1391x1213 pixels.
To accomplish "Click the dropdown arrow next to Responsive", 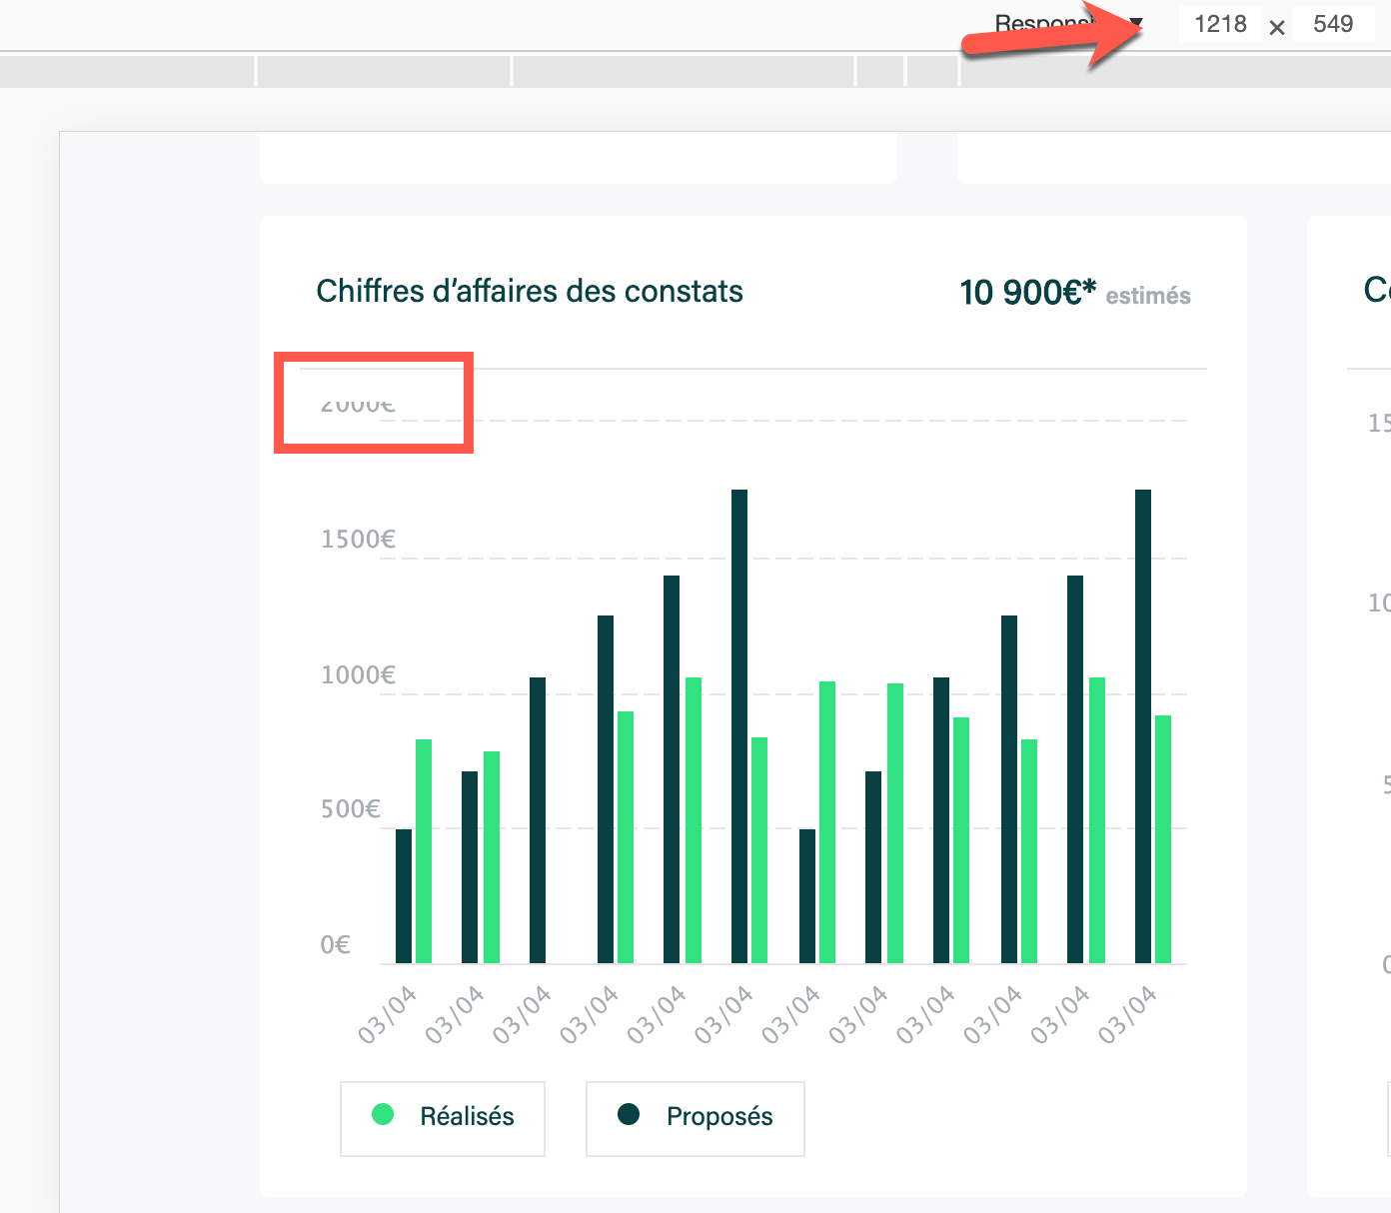I will (1138, 20).
